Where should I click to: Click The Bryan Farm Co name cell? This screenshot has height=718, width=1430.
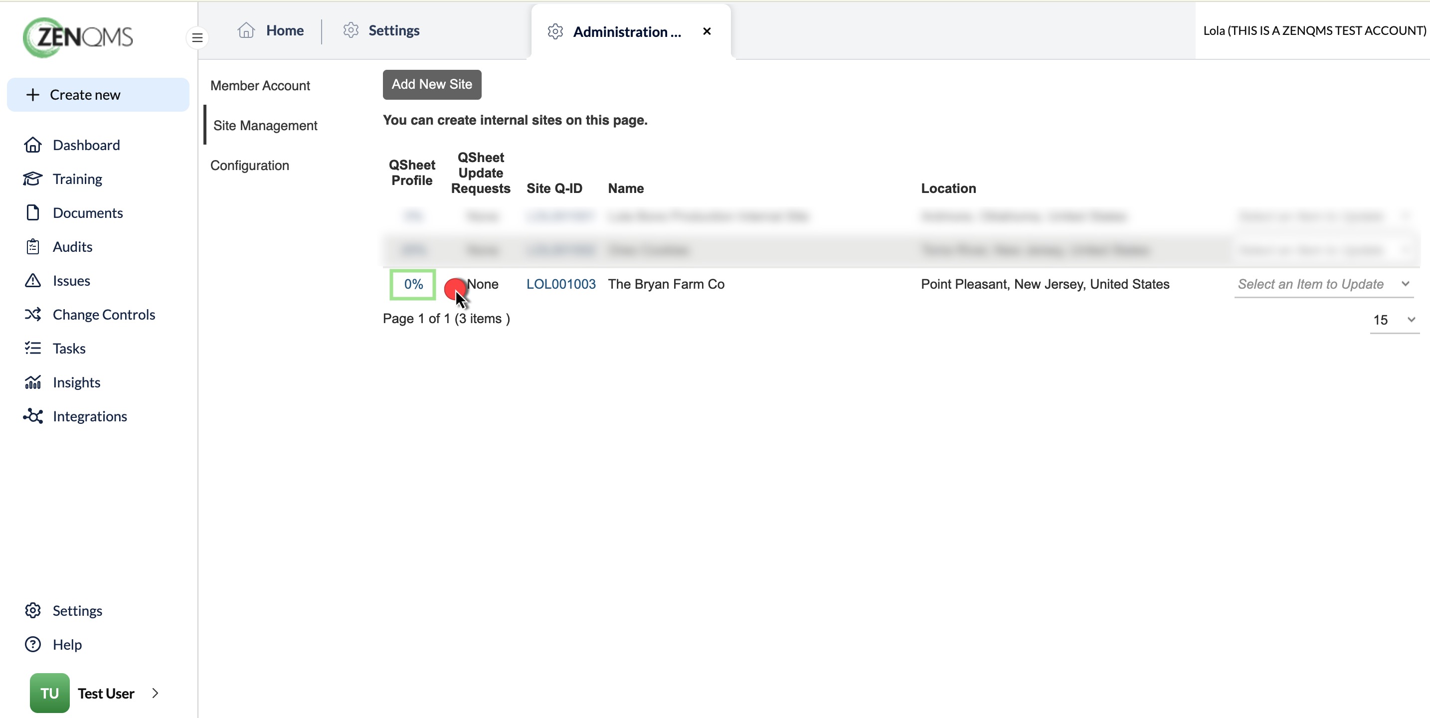pyautogui.click(x=666, y=284)
